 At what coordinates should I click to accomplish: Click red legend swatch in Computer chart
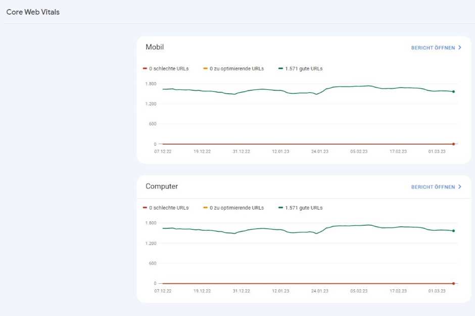pos(145,208)
